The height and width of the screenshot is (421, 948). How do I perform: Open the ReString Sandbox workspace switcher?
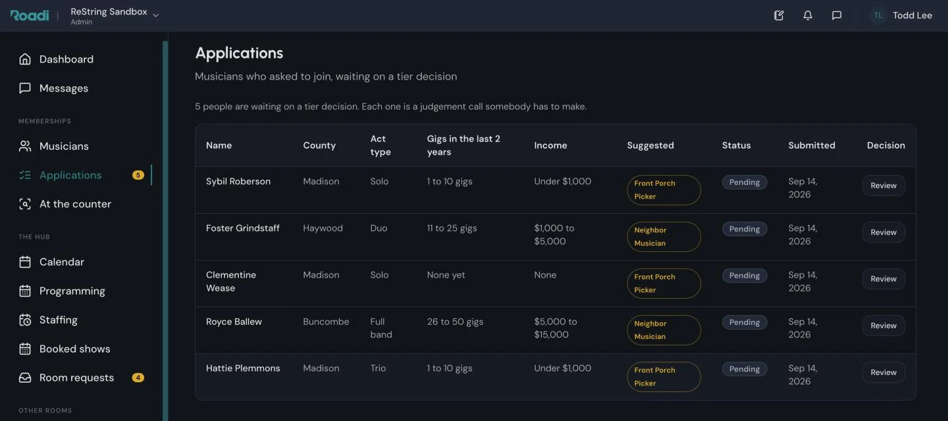(x=115, y=16)
